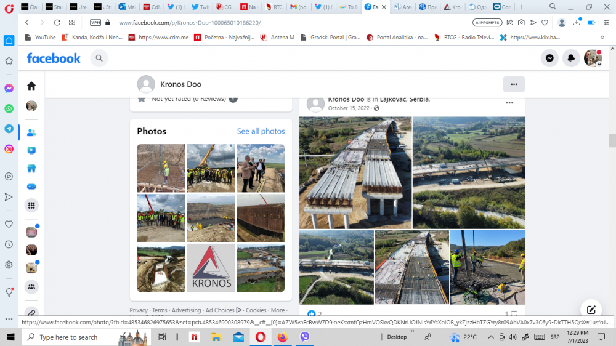Switch to the Twitter browser tab

pos(202,7)
